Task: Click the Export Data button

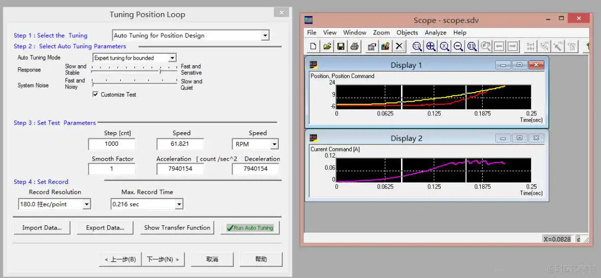Action: tap(105, 227)
